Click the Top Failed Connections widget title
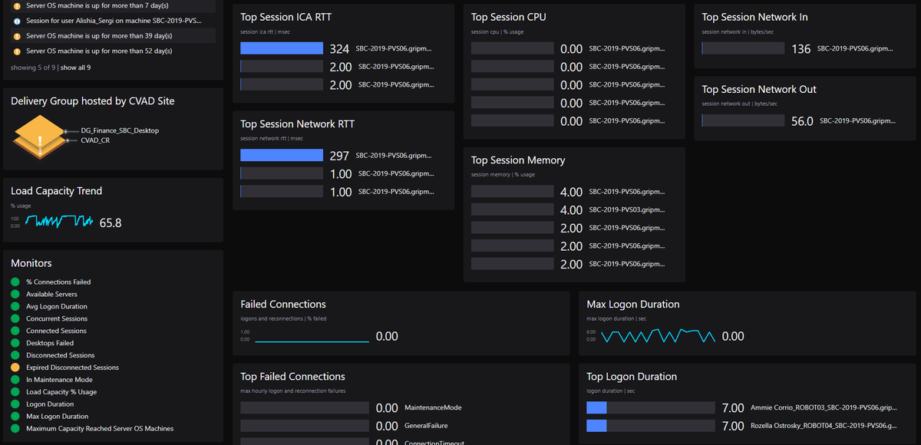Viewport: 921px width, 445px height. (292, 377)
